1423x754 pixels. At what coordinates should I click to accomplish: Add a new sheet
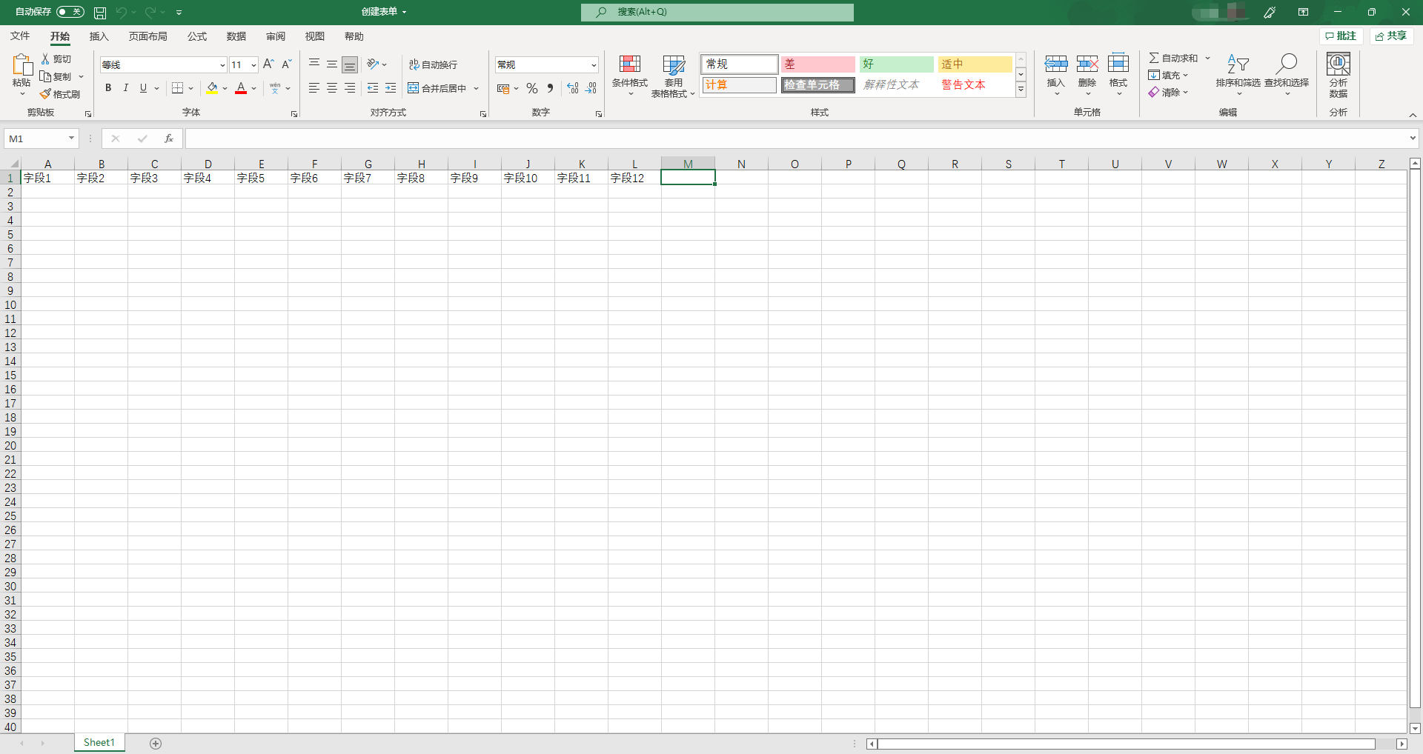(x=156, y=744)
